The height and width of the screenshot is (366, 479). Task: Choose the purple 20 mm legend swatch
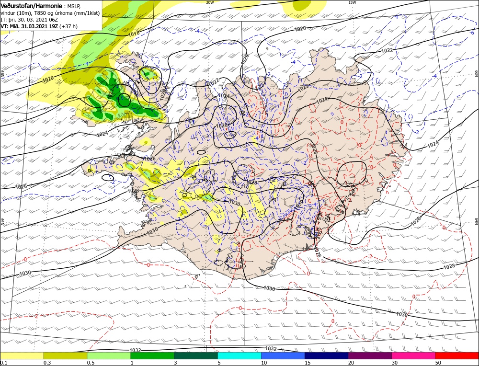click(x=370, y=355)
